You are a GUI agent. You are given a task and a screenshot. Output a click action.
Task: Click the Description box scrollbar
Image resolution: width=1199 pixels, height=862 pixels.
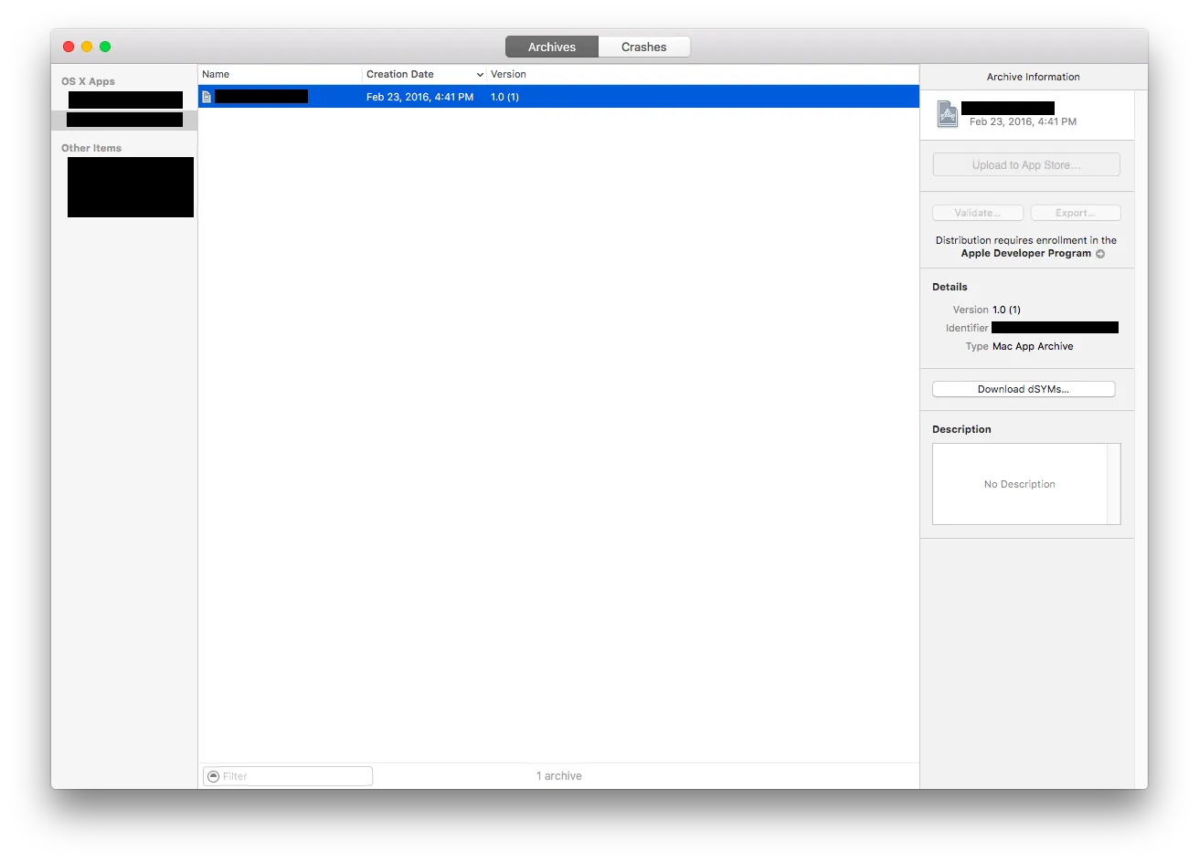(x=1114, y=484)
